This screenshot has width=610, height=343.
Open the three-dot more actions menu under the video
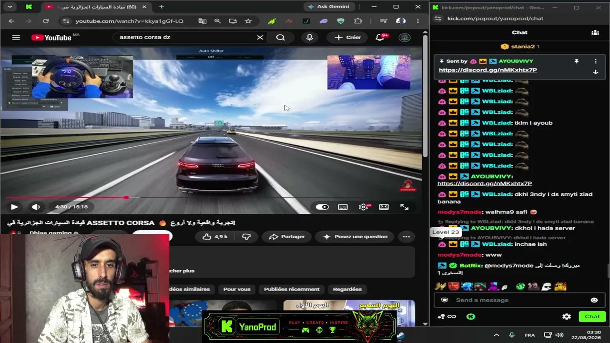406,236
